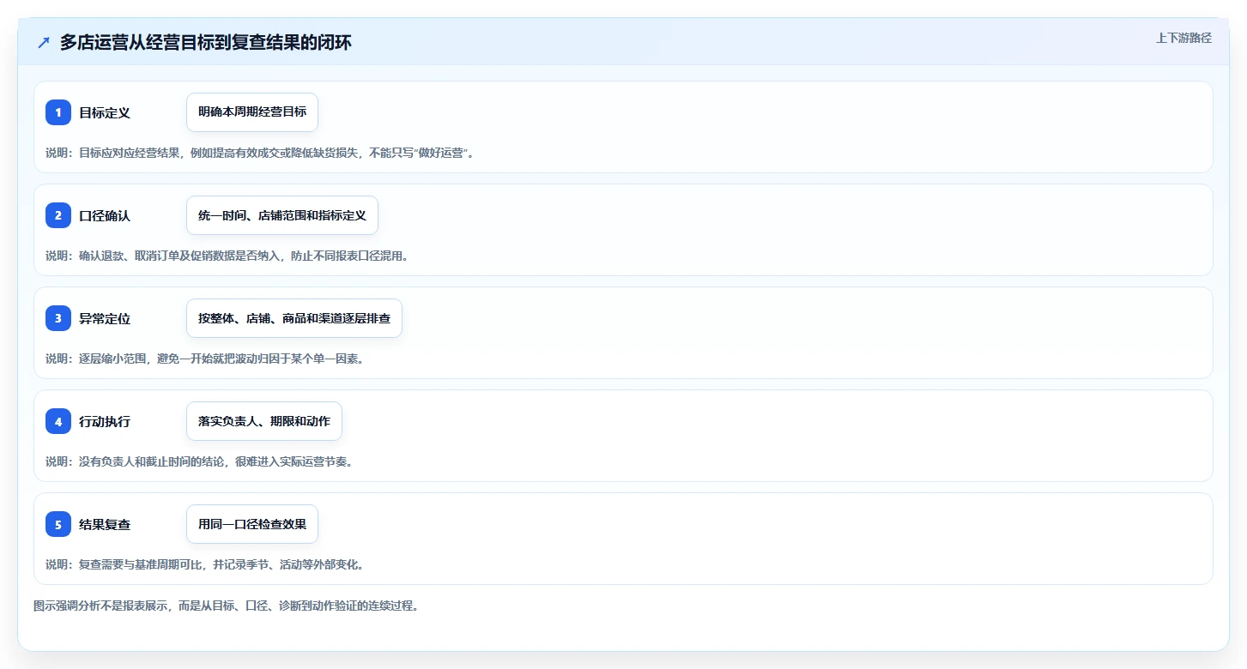Select the 按整体、店铺、商品和渠道逐层排查 box
The height and width of the screenshot is (669, 1247).
click(x=294, y=318)
